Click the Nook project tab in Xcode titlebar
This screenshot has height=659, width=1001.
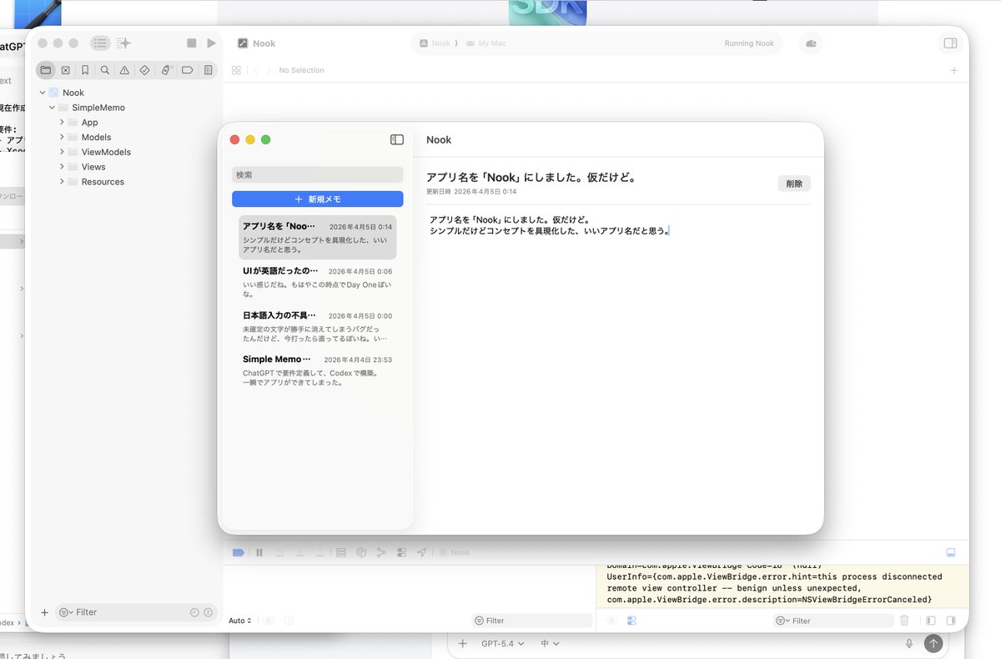257,43
